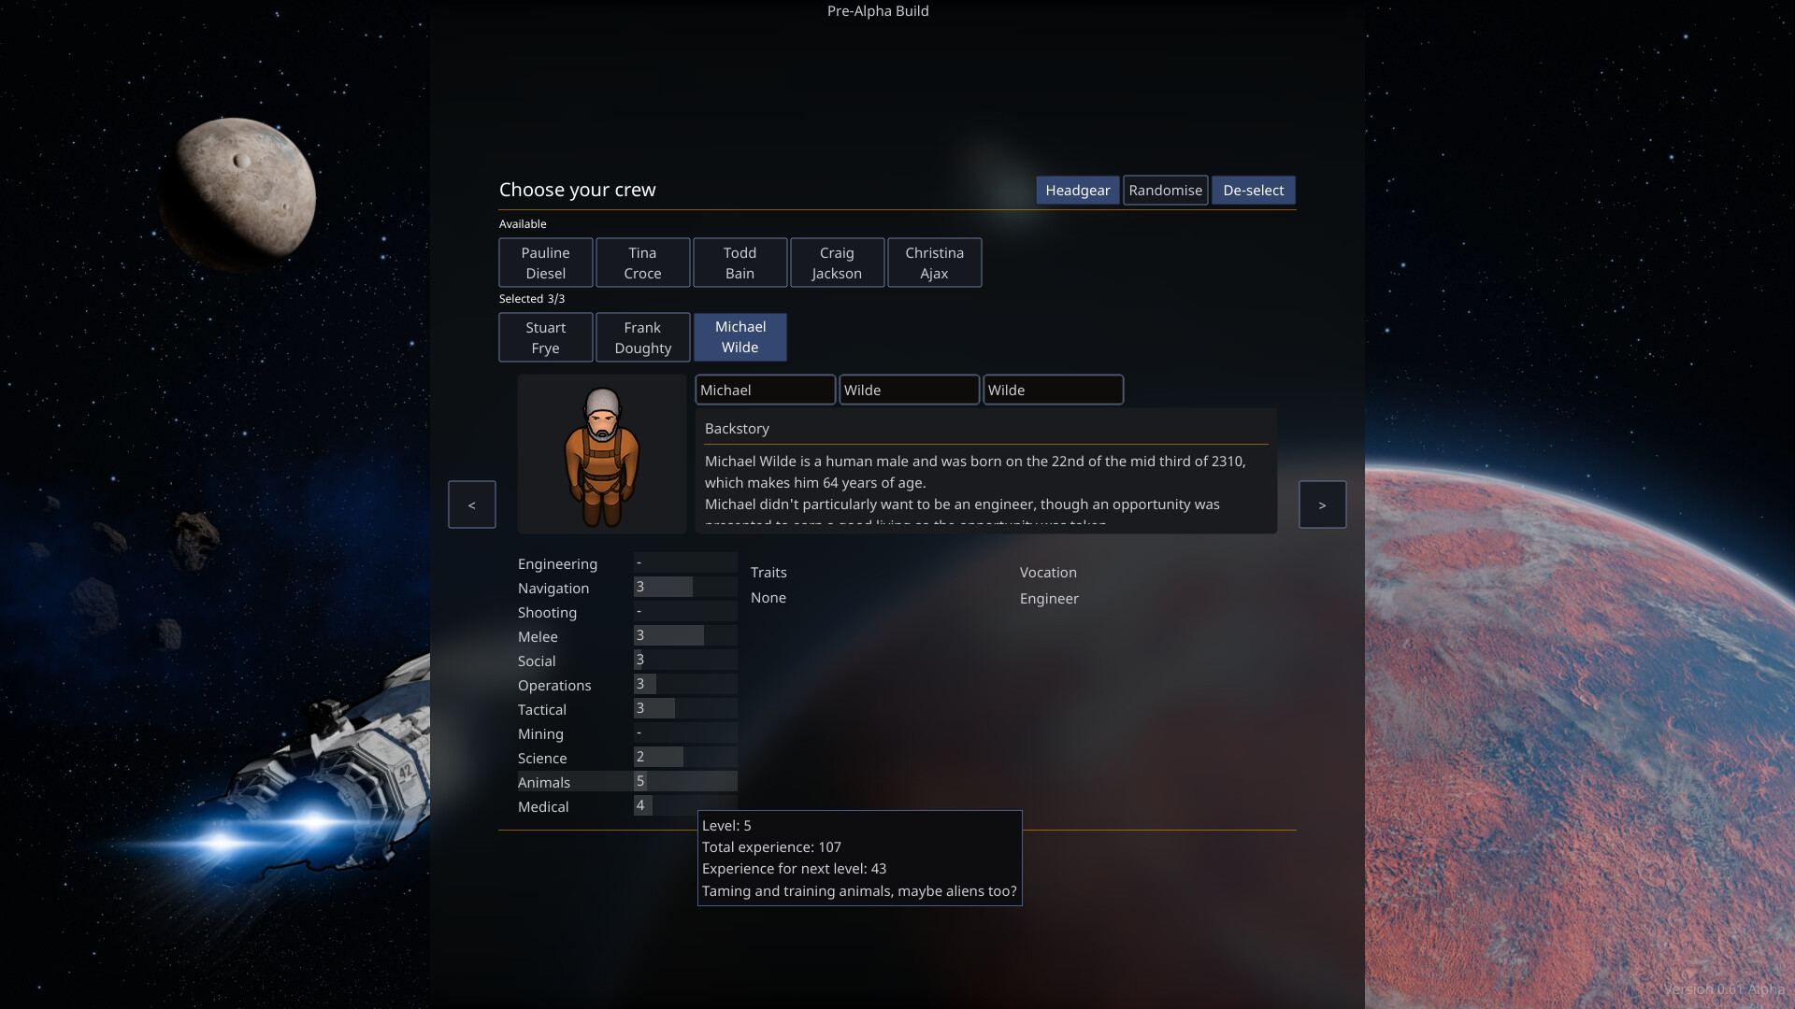This screenshot has width=1795, height=1009.
Task: Click the right arrow to view next crew member
Action: pos(1322,504)
